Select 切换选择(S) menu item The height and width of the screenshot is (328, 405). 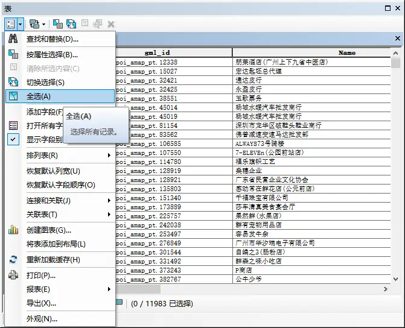[x=60, y=83]
